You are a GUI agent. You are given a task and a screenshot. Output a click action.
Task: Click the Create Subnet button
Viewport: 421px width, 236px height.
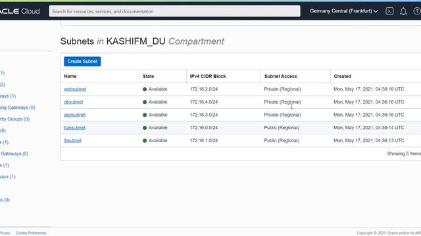coord(82,61)
